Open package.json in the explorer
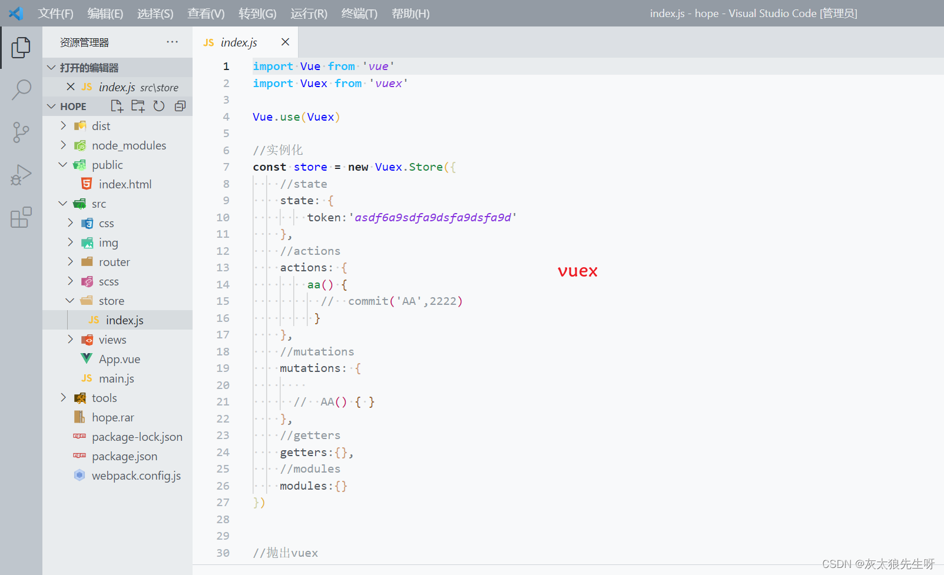 tap(117, 456)
